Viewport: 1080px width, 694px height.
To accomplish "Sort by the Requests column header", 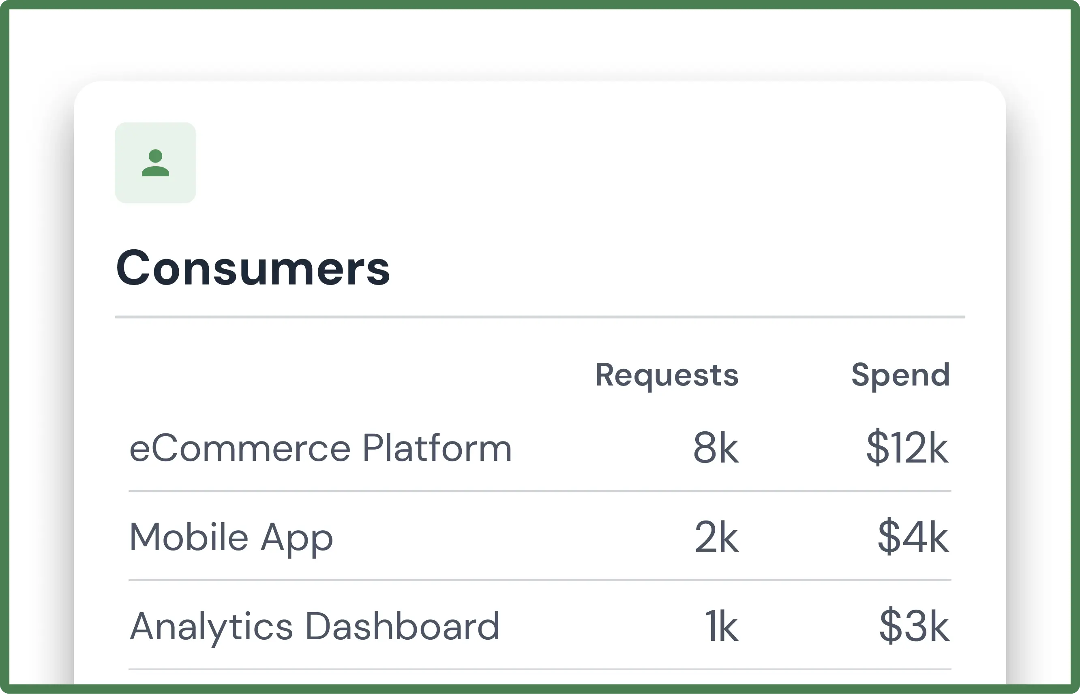I will 666,375.
